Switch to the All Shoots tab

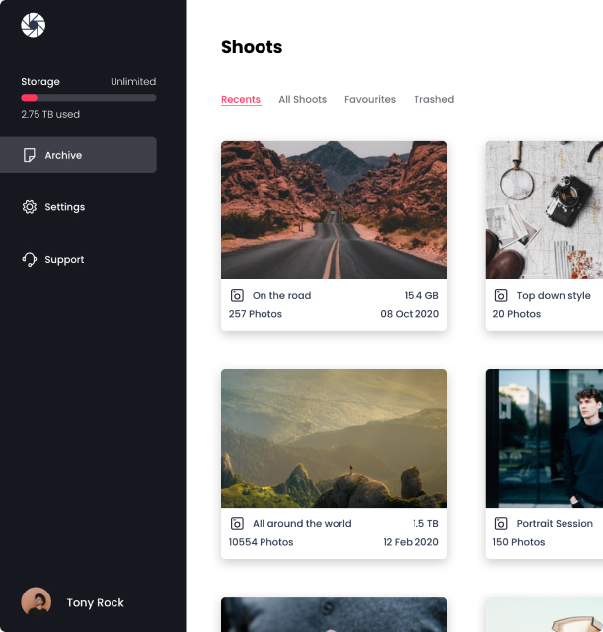pyautogui.click(x=302, y=99)
